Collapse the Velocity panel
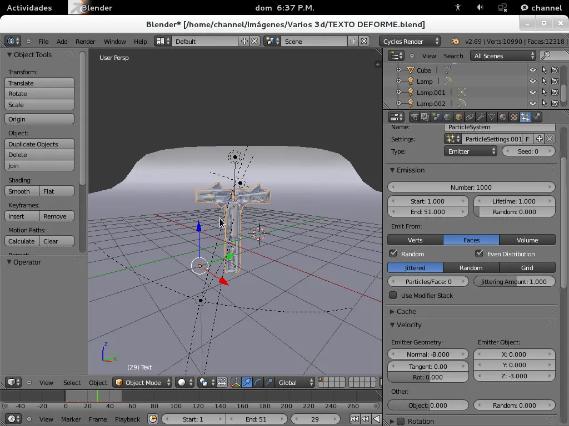Image resolution: width=569 pixels, height=426 pixels. pyautogui.click(x=392, y=325)
